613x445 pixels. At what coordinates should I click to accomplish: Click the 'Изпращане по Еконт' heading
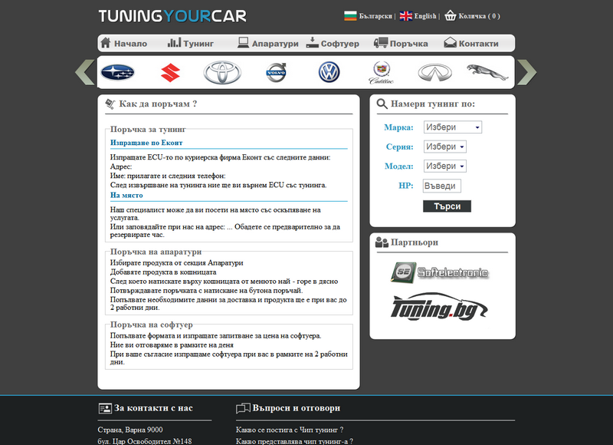[x=146, y=143]
